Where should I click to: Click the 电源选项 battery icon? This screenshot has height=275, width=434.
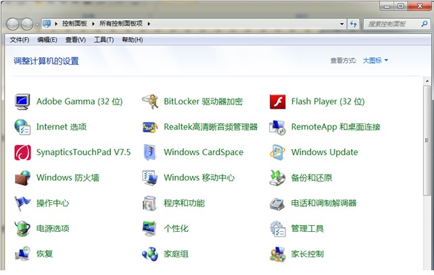(22, 228)
